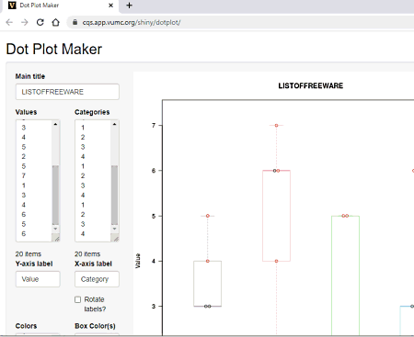Edit the Main title field
This screenshot has height=337, width=414.
[67, 92]
